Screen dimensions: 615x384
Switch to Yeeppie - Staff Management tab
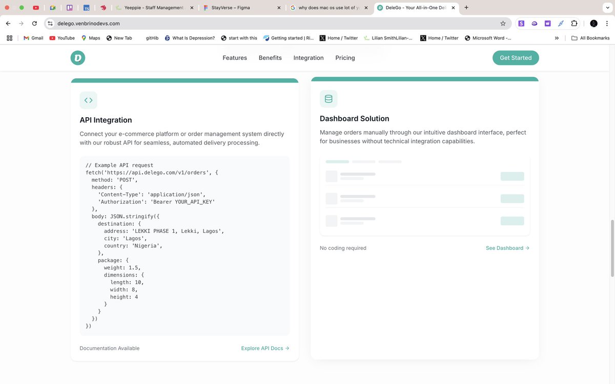(x=154, y=8)
